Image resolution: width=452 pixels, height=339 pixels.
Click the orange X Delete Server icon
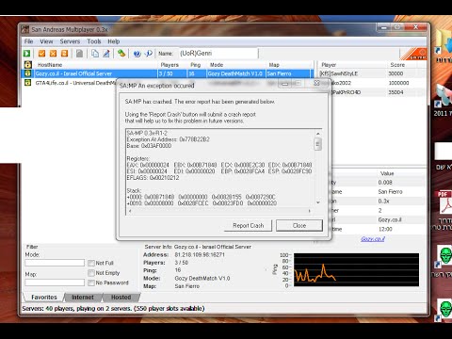[x=53, y=54]
